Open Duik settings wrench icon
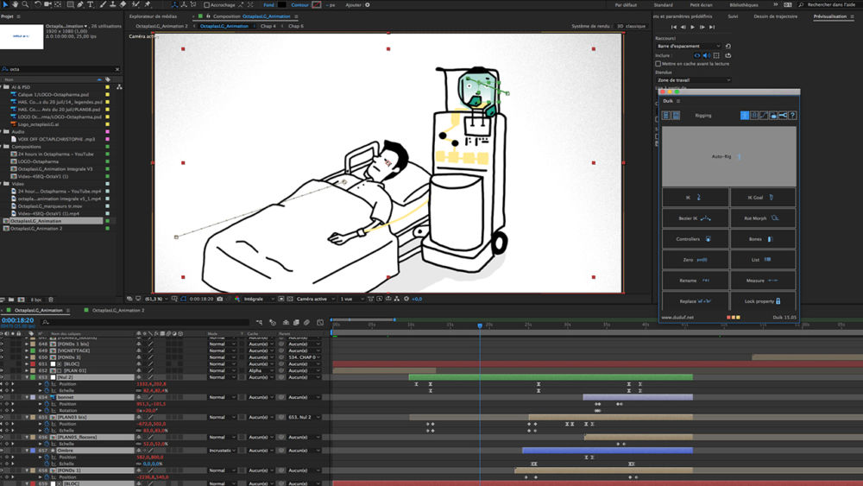 [x=783, y=116]
